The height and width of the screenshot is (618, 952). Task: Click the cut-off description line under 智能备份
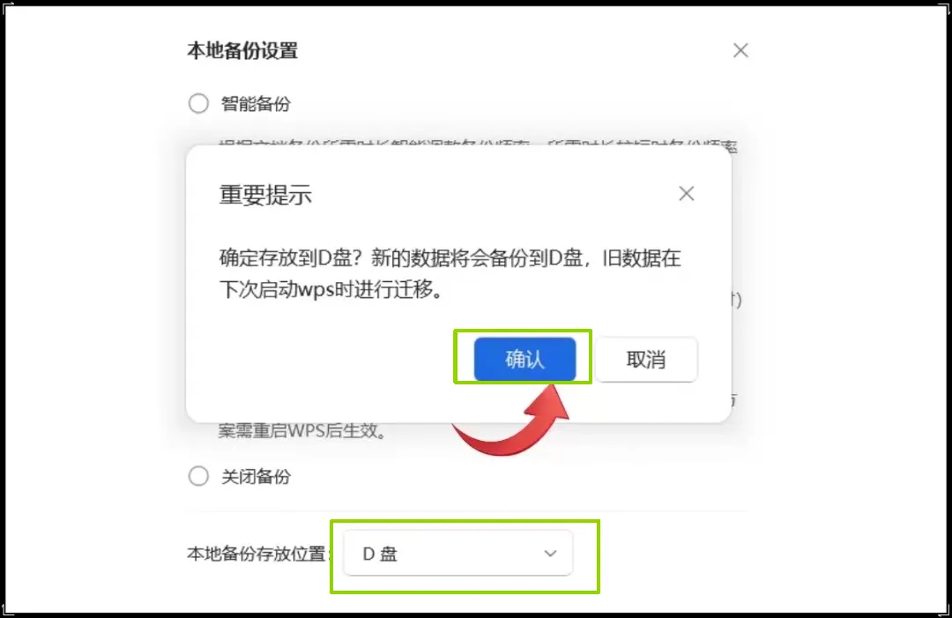(x=478, y=145)
